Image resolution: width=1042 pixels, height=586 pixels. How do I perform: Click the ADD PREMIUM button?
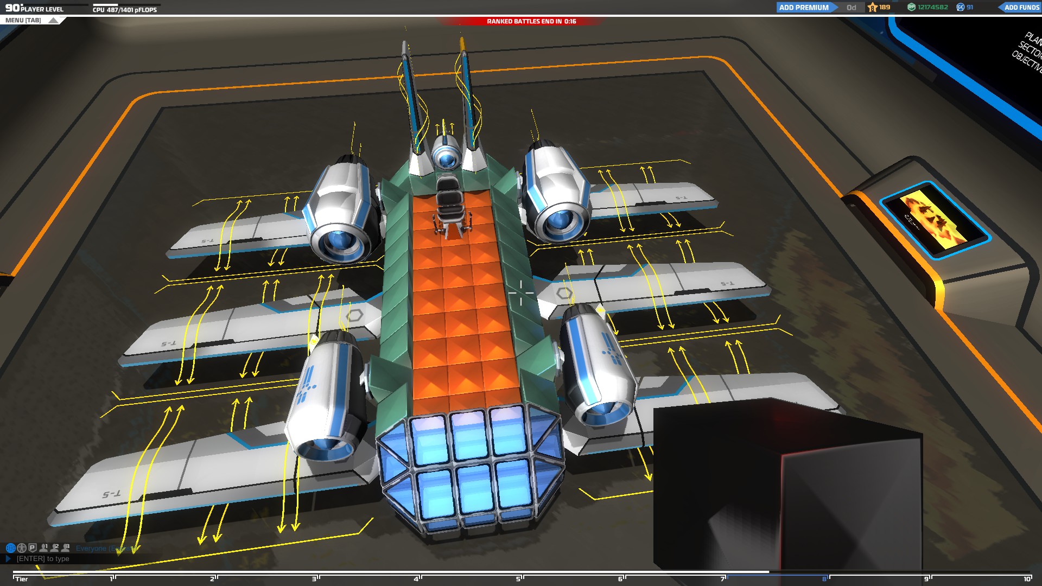point(804,8)
